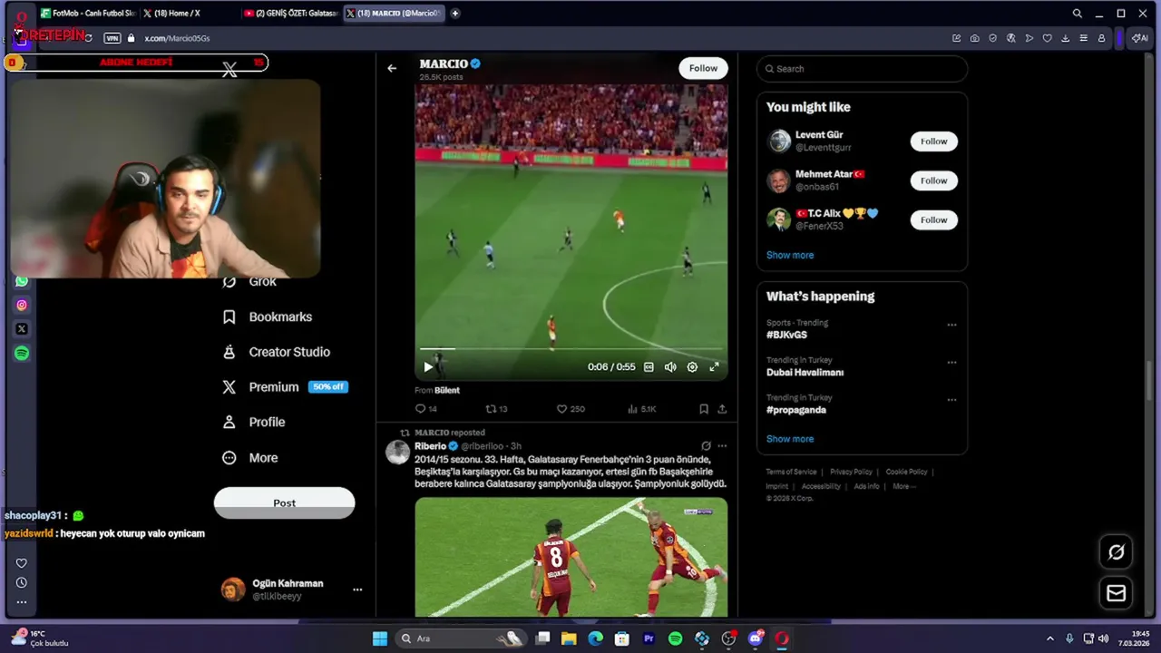Show more suggested accounts under You might like
This screenshot has height=653, width=1161.
point(790,255)
